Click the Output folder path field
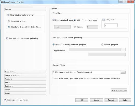Viewport: 135px width, 106px height. coord(87,72)
